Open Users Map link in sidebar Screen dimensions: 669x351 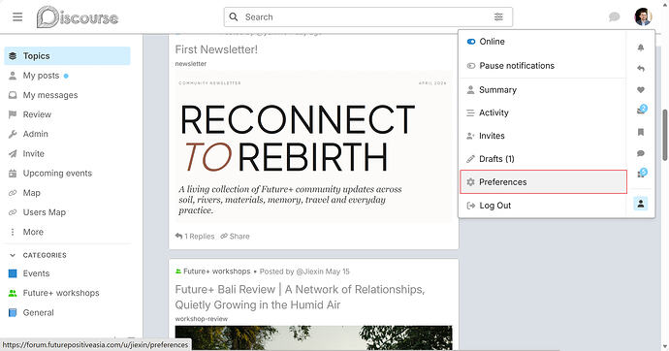pos(68,212)
